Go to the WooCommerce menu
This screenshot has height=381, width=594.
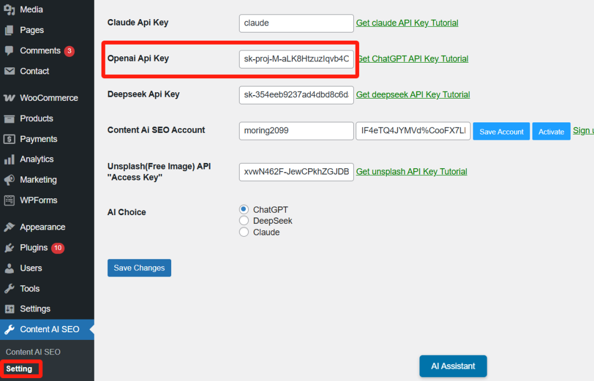click(x=49, y=98)
